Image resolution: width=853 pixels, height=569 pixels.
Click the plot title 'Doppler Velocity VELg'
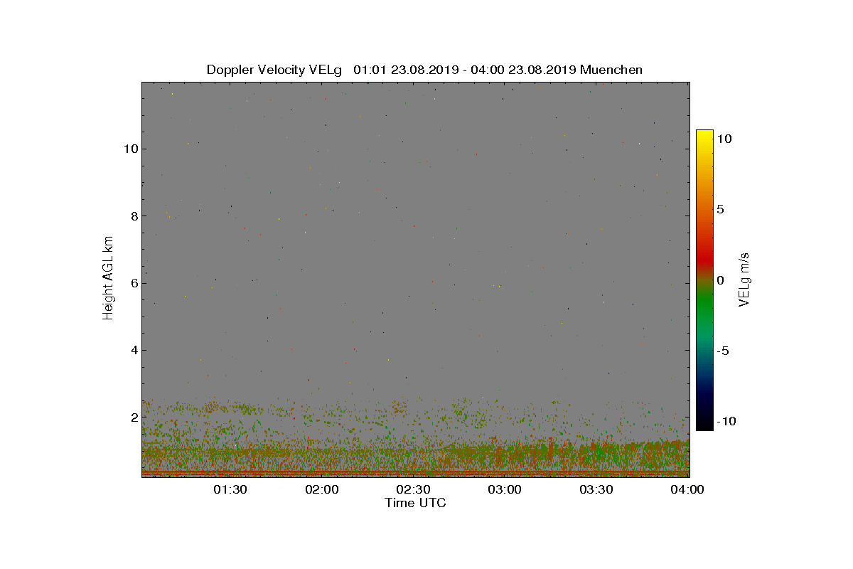(274, 70)
